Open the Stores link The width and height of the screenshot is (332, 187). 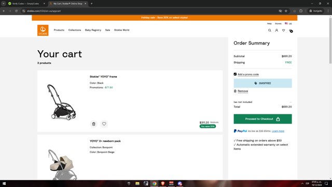[x=278, y=23]
